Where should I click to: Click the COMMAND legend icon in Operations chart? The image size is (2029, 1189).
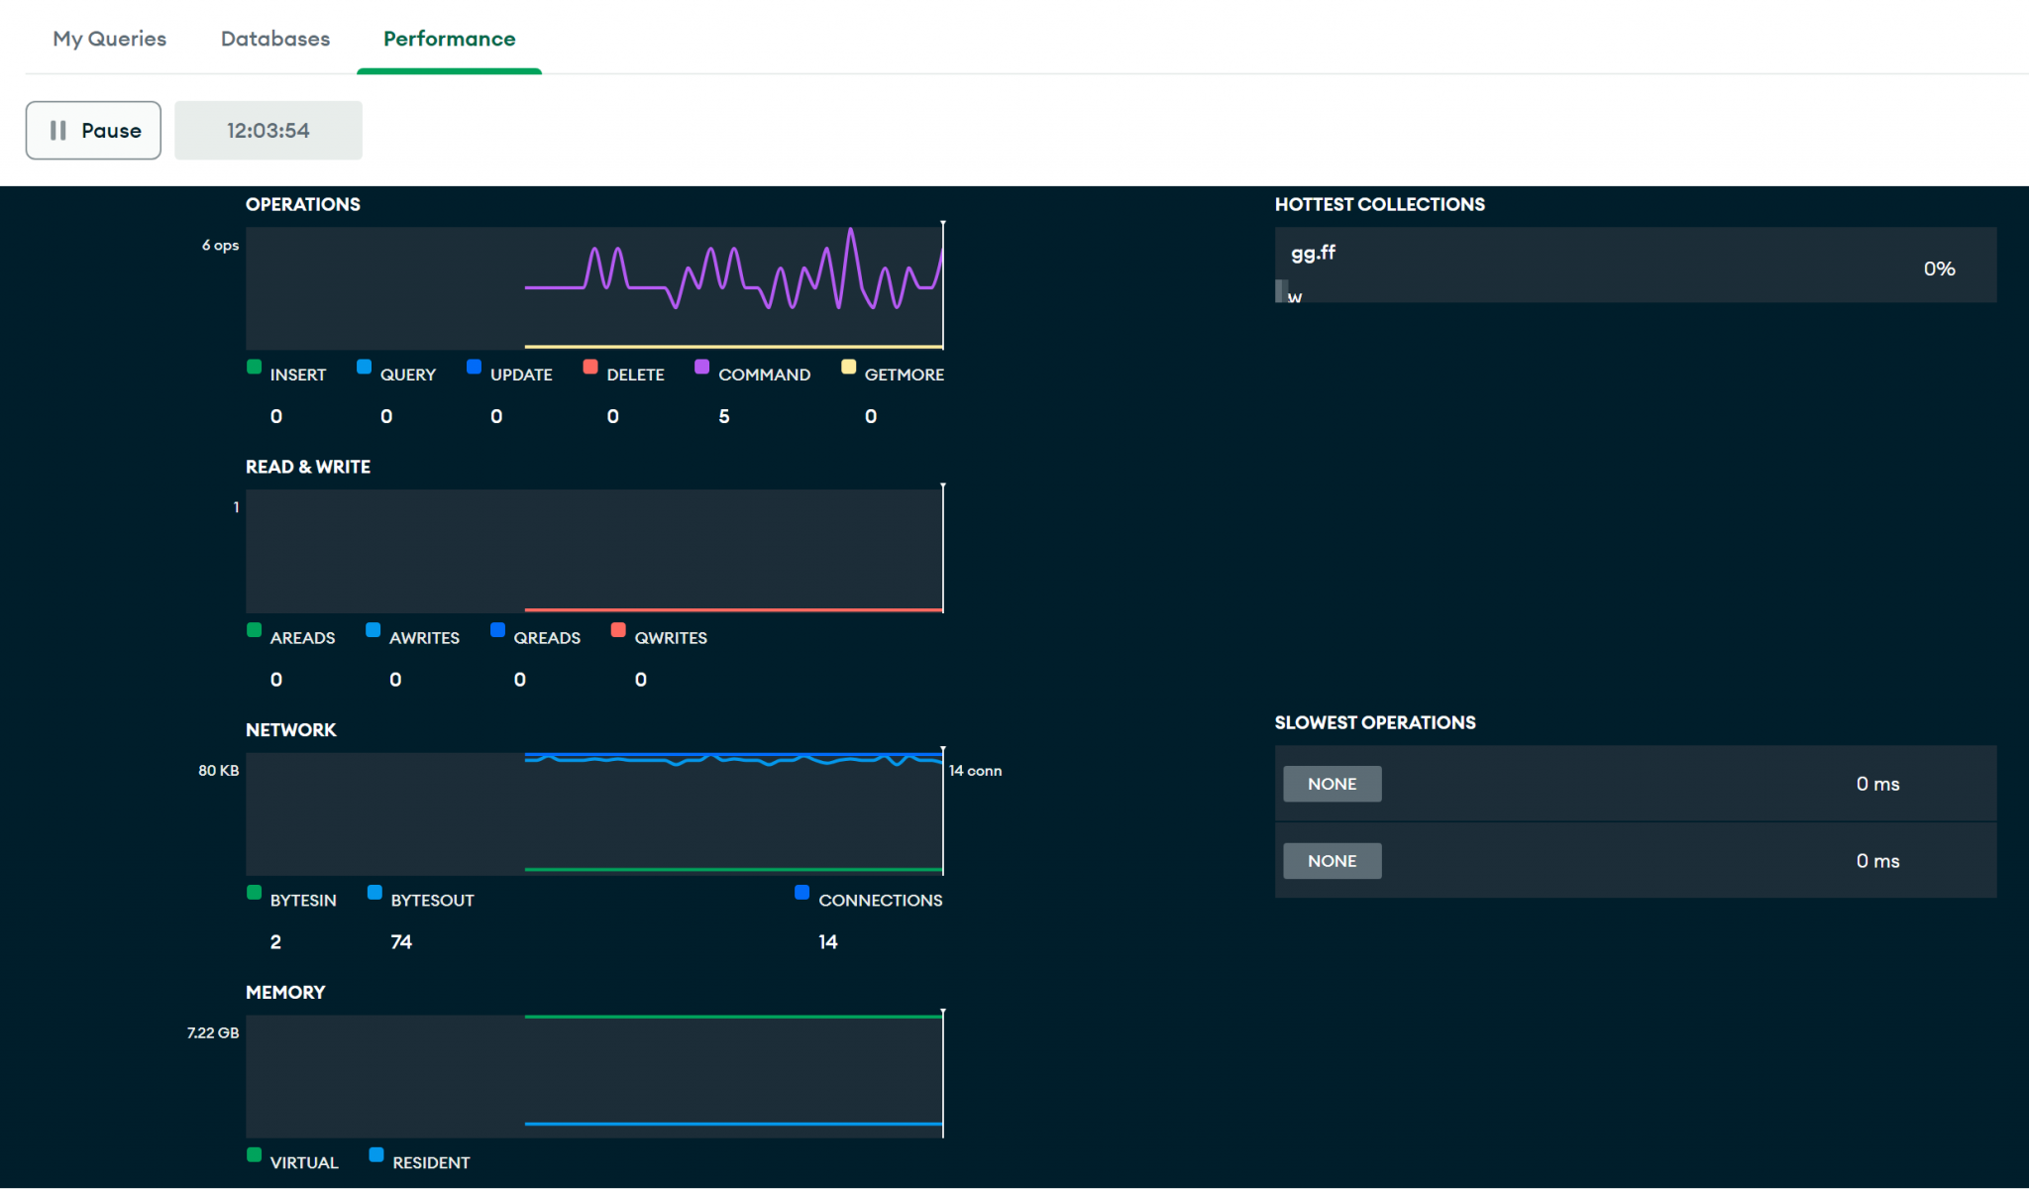click(702, 367)
